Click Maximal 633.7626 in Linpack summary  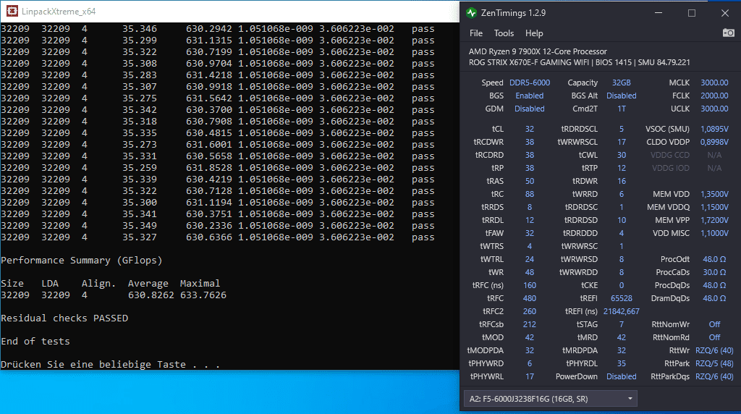pyautogui.click(x=203, y=295)
